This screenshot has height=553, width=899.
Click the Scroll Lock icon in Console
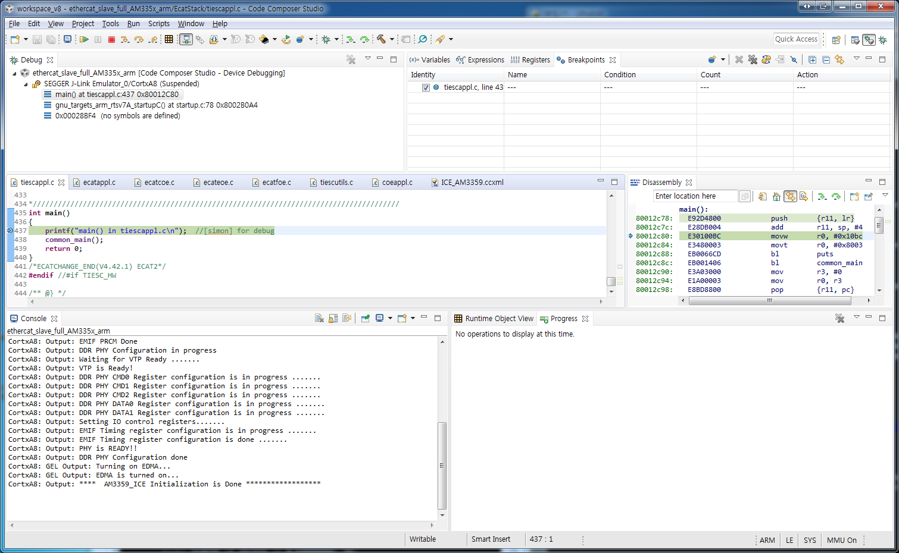pyautogui.click(x=333, y=319)
